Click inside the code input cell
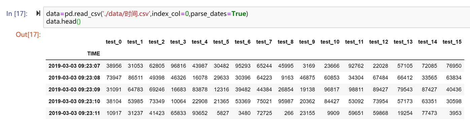The height and width of the screenshot is (122, 470). 257,18
